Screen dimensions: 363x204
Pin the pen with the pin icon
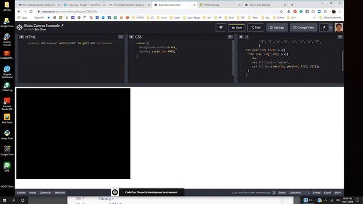click(x=324, y=28)
